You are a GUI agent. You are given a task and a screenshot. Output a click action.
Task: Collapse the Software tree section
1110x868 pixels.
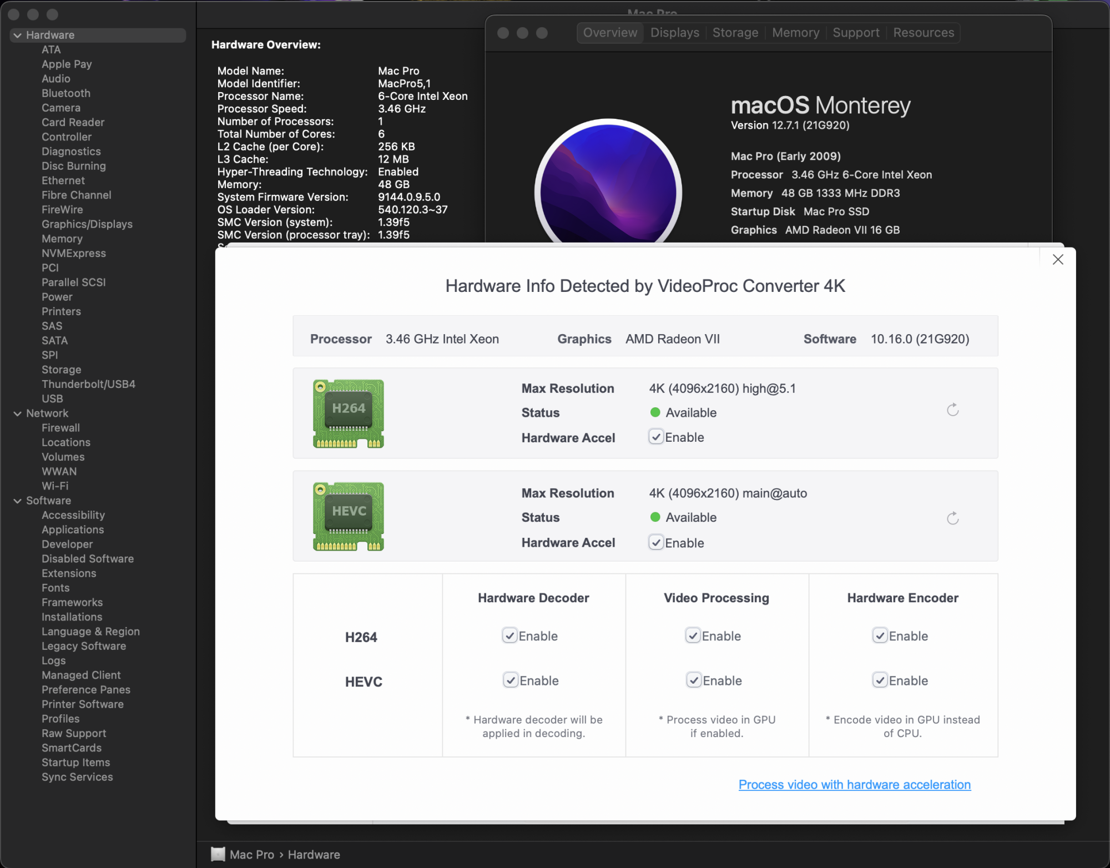click(x=18, y=501)
